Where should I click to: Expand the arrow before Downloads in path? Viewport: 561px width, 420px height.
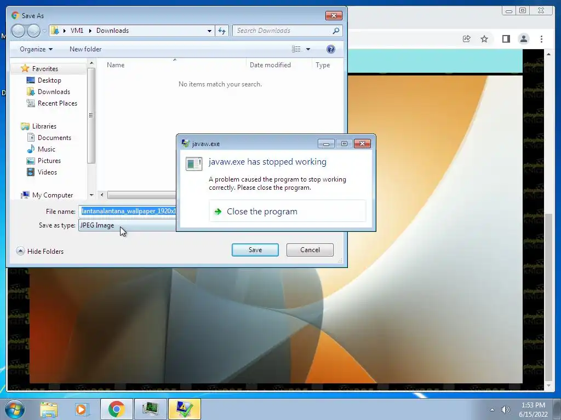point(90,31)
